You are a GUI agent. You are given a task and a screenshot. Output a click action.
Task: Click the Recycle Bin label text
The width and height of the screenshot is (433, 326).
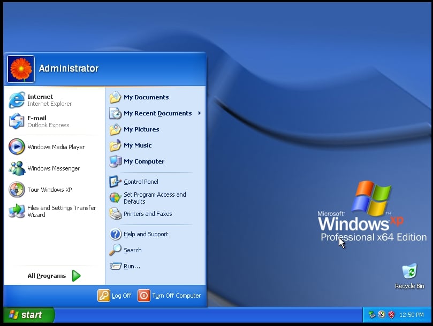point(409,286)
